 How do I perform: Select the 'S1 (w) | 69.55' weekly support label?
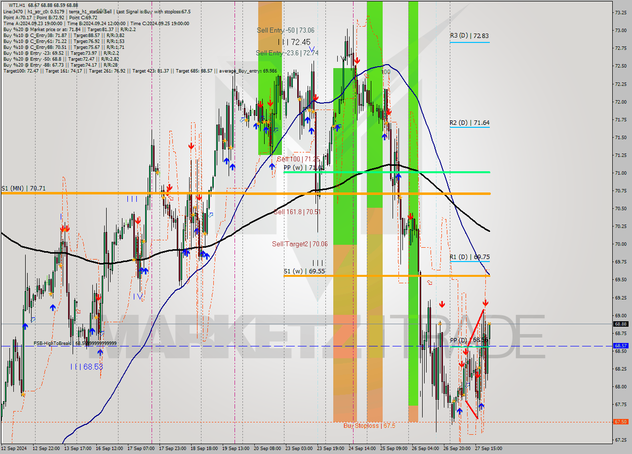304,271
